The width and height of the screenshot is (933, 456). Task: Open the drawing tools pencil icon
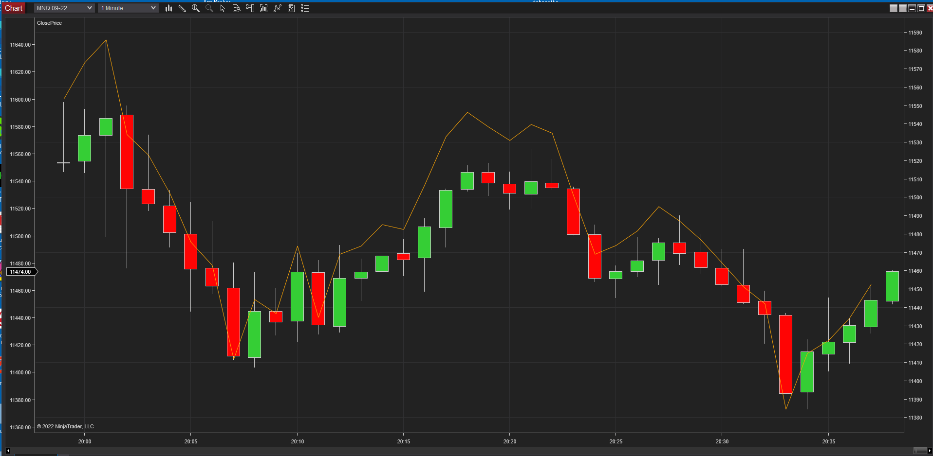pos(182,8)
